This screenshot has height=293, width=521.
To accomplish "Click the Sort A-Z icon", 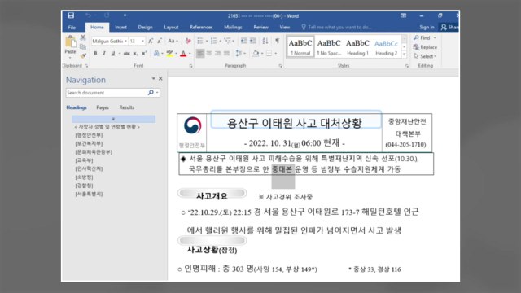I will tap(265, 41).
